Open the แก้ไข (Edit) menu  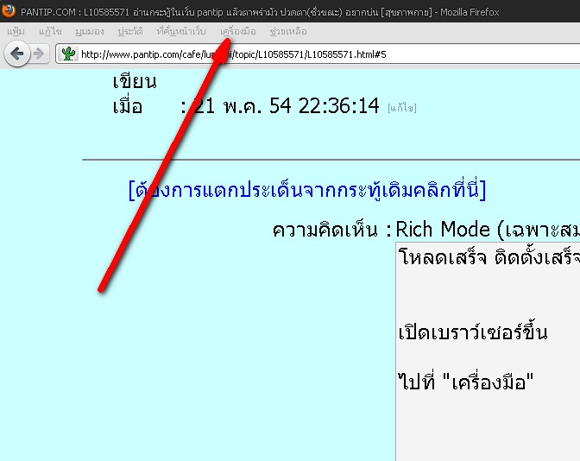point(50,31)
